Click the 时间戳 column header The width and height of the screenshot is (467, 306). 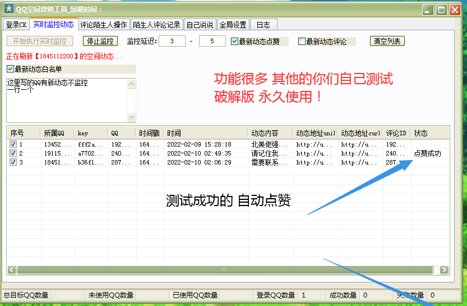tap(150, 133)
